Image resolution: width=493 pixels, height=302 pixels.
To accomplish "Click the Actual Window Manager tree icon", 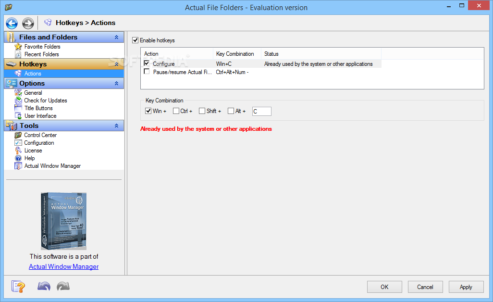I will point(18,166).
